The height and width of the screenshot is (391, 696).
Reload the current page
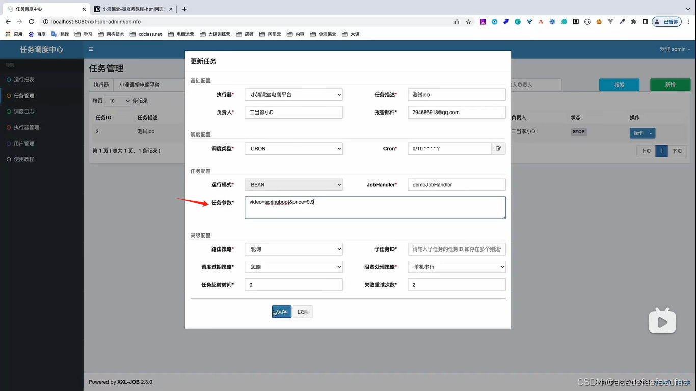(x=31, y=22)
